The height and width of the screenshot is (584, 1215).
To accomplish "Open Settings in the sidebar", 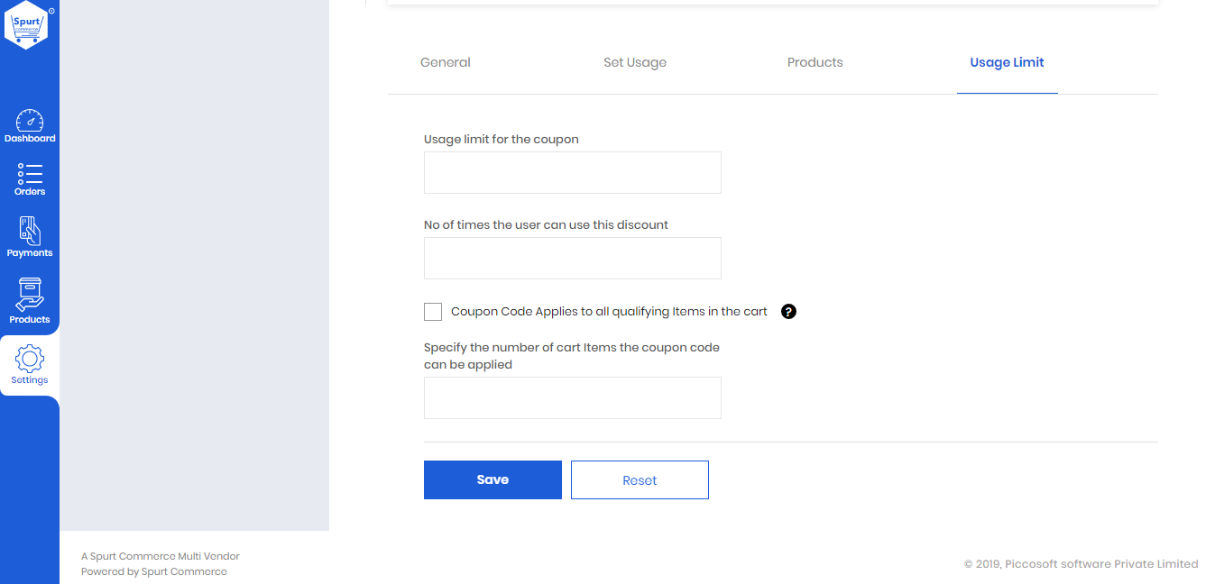I will coord(30,365).
